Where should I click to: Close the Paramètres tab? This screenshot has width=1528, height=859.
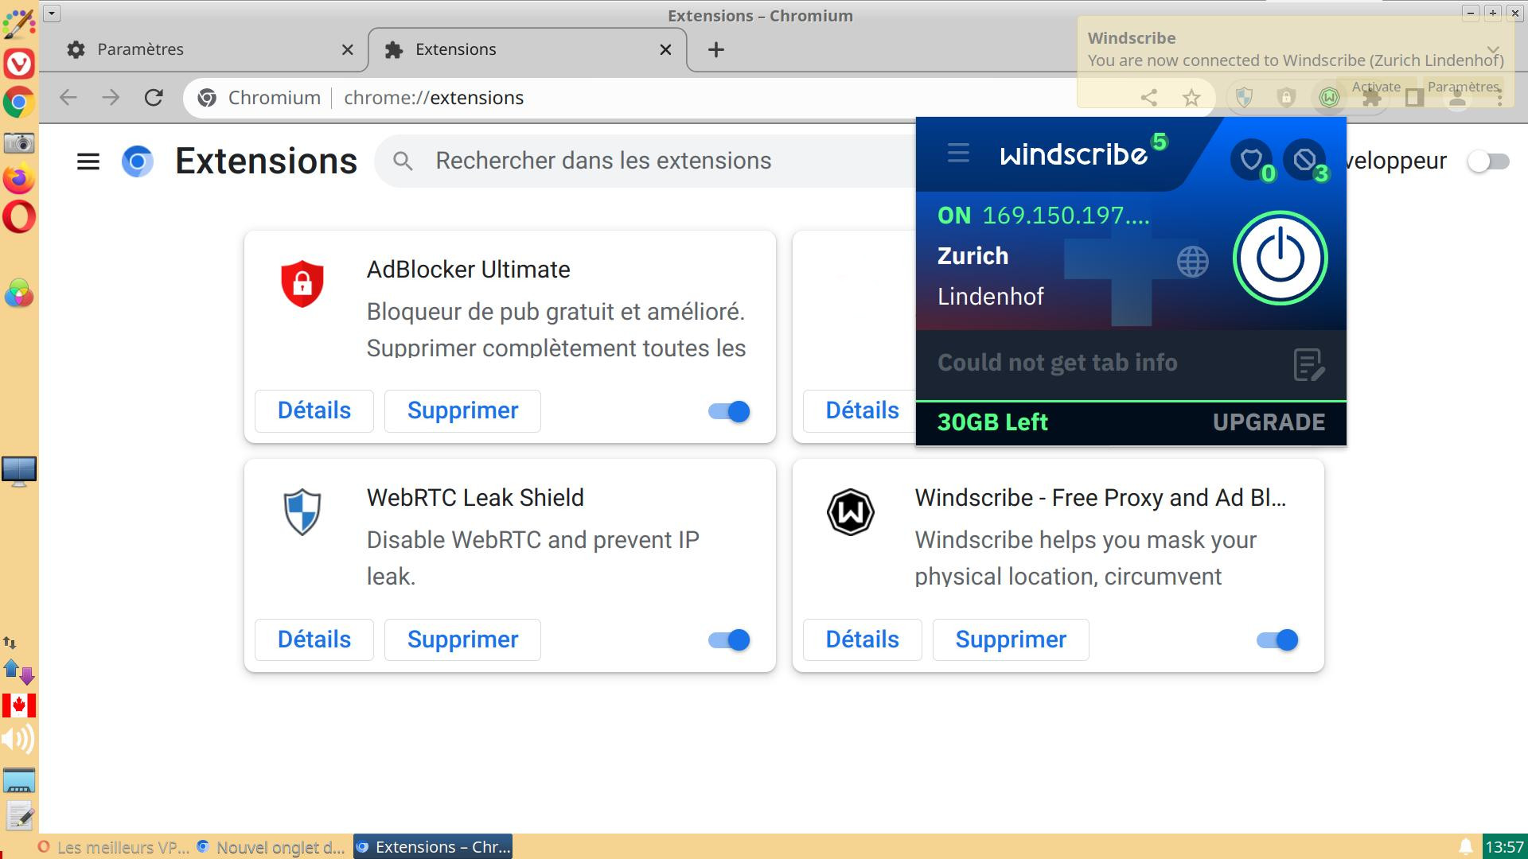point(347,50)
